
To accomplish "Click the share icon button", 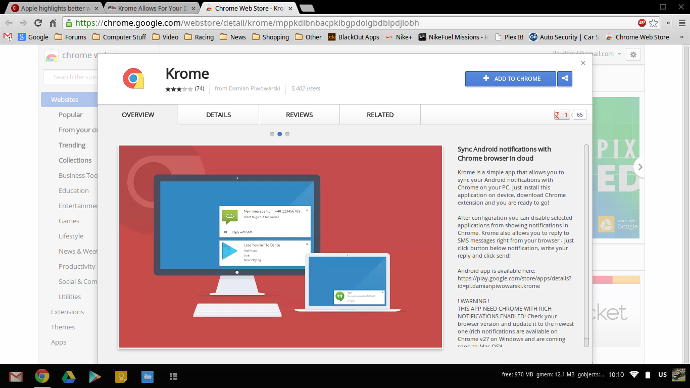I will [565, 78].
